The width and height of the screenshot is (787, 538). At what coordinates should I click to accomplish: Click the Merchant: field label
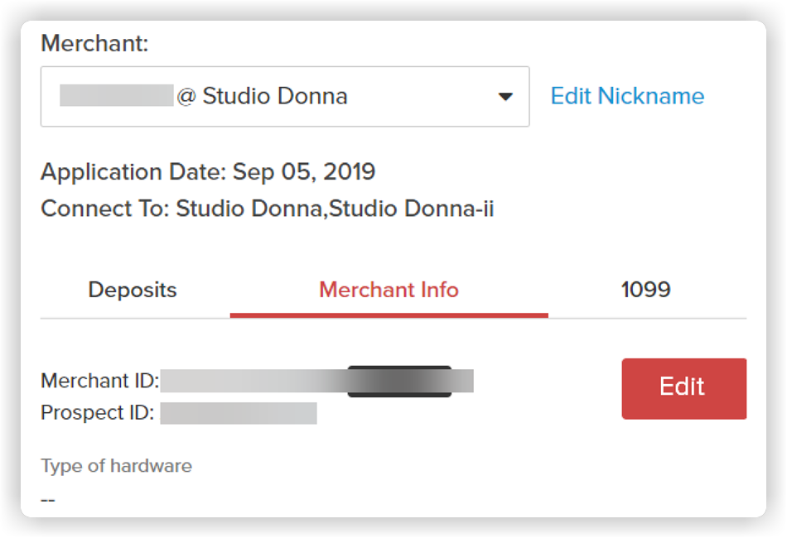click(x=94, y=43)
